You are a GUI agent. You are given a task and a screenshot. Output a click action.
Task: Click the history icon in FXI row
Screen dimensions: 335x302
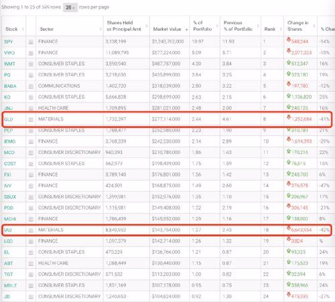click(x=31, y=175)
